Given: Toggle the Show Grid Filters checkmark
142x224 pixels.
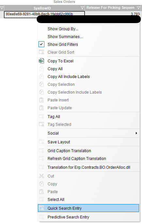Looking at the screenshot, I should [x=41, y=44].
